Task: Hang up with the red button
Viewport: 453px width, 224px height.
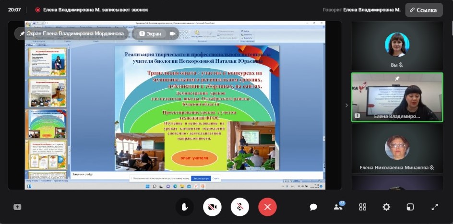Action: tap(267, 207)
